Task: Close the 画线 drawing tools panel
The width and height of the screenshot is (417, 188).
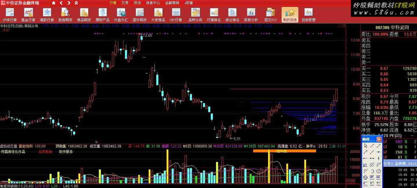Action: point(379,139)
